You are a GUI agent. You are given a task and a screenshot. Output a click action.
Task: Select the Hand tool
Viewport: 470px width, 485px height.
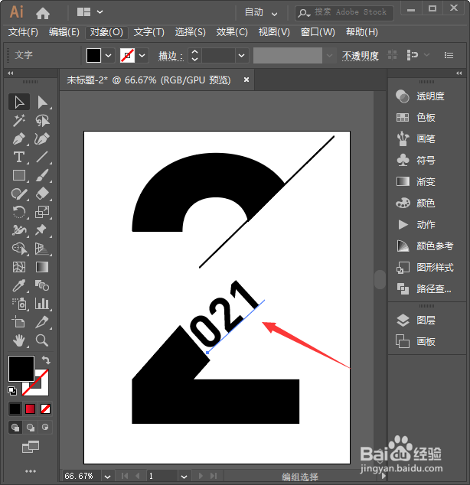tap(19, 340)
